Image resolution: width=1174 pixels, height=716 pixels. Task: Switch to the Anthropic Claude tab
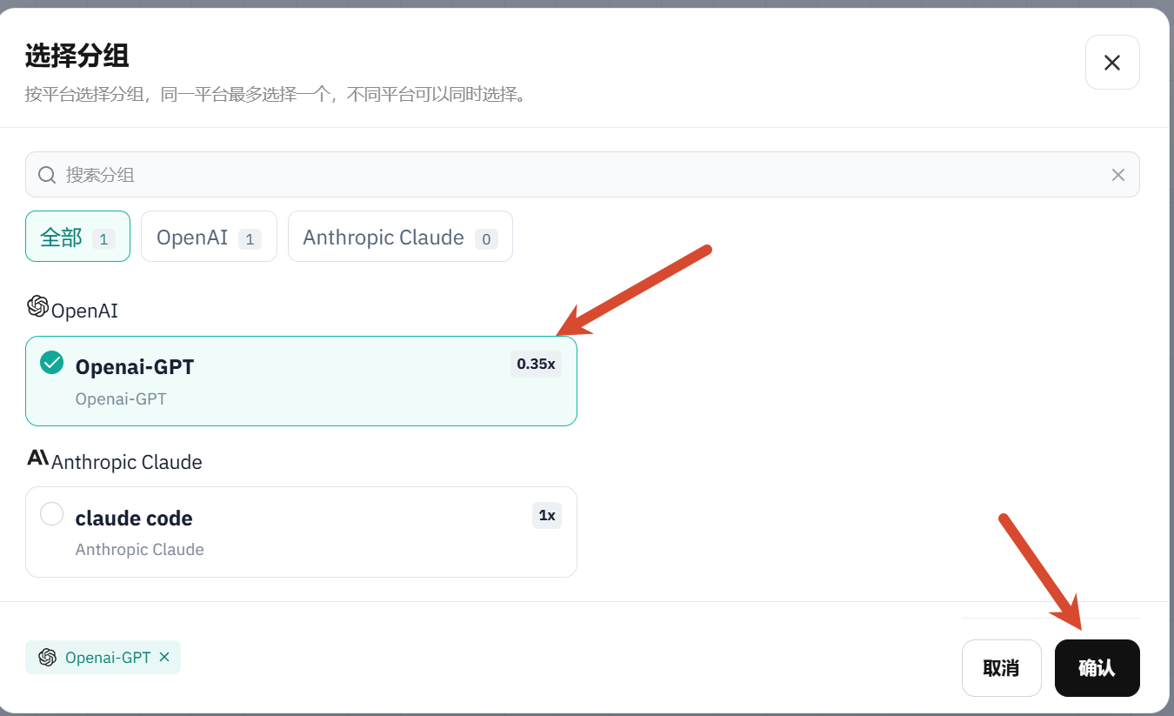(x=400, y=237)
